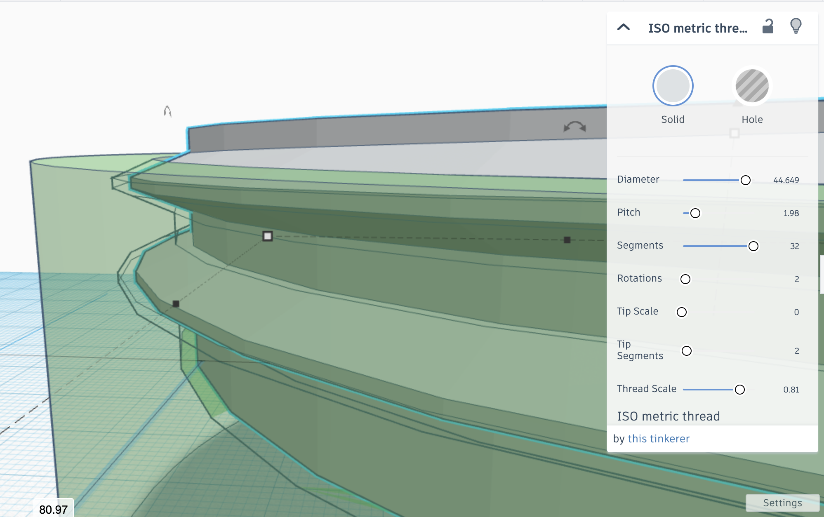Image resolution: width=824 pixels, height=517 pixels.
Task: Open the 'this tinkerer' author link
Action: point(658,439)
